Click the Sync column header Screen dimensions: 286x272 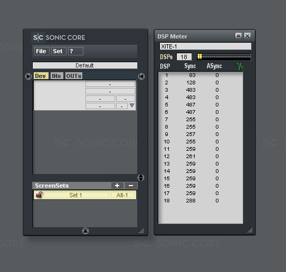pyautogui.click(x=190, y=66)
